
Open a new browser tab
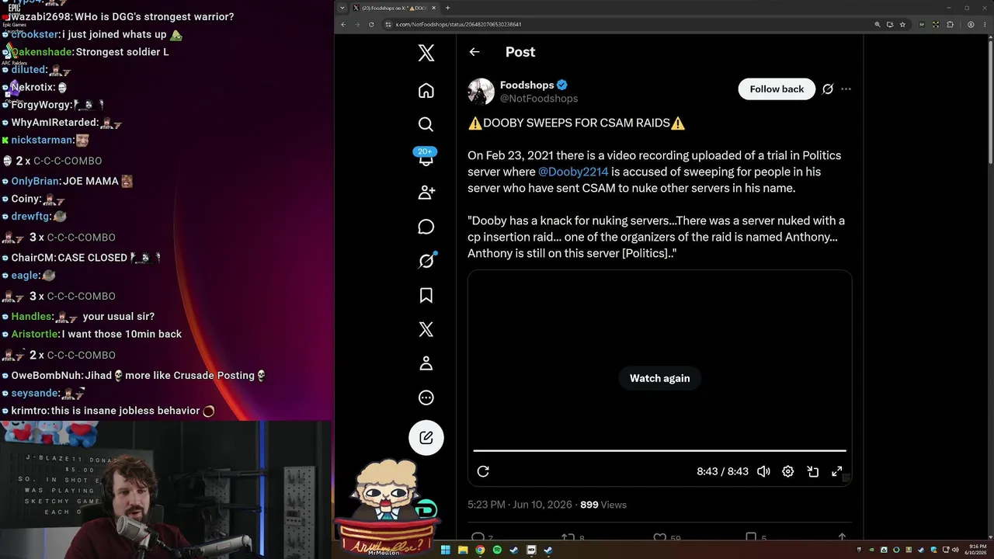(447, 8)
